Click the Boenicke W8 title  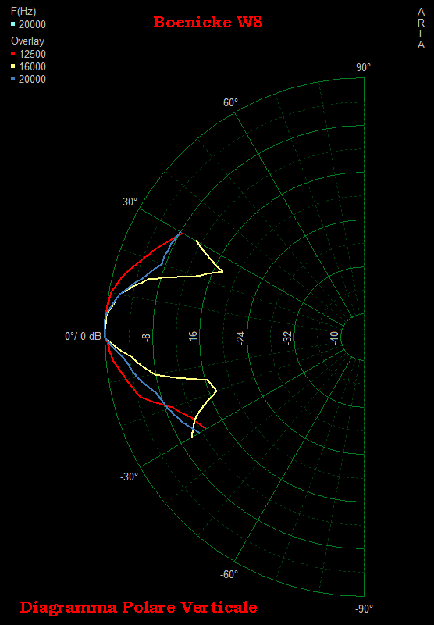208,22
